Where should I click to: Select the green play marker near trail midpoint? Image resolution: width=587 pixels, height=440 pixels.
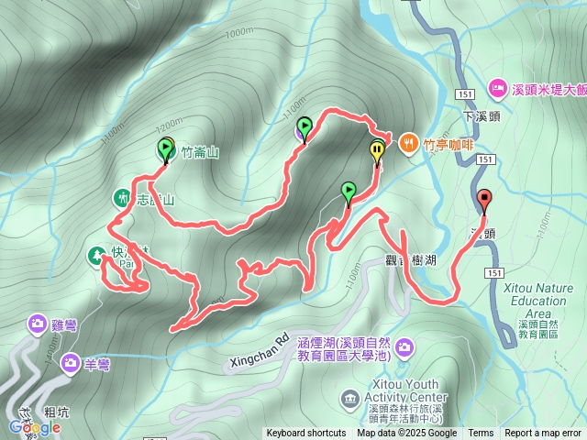coord(349,193)
